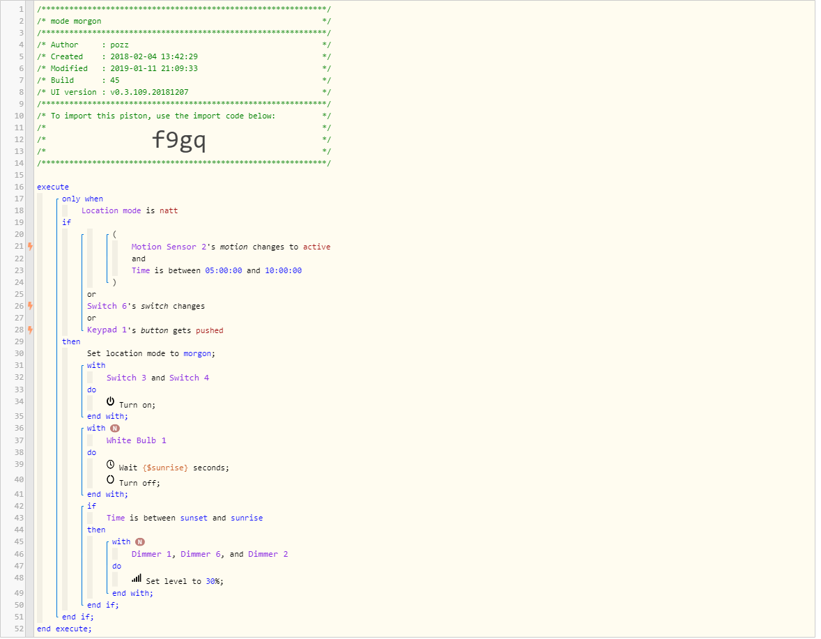821x639 pixels.
Task: Click the lightning trigger icon on line 26
Action: tap(31, 306)
